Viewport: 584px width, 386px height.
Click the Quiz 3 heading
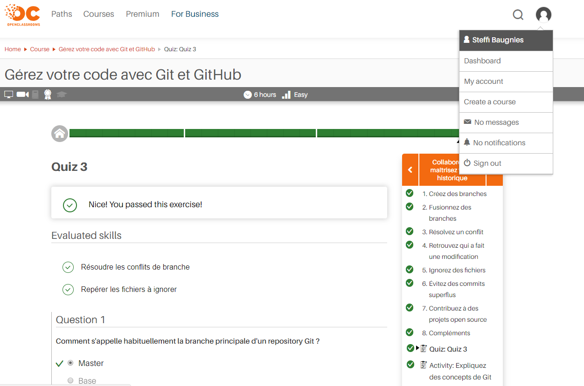point(70,167)
